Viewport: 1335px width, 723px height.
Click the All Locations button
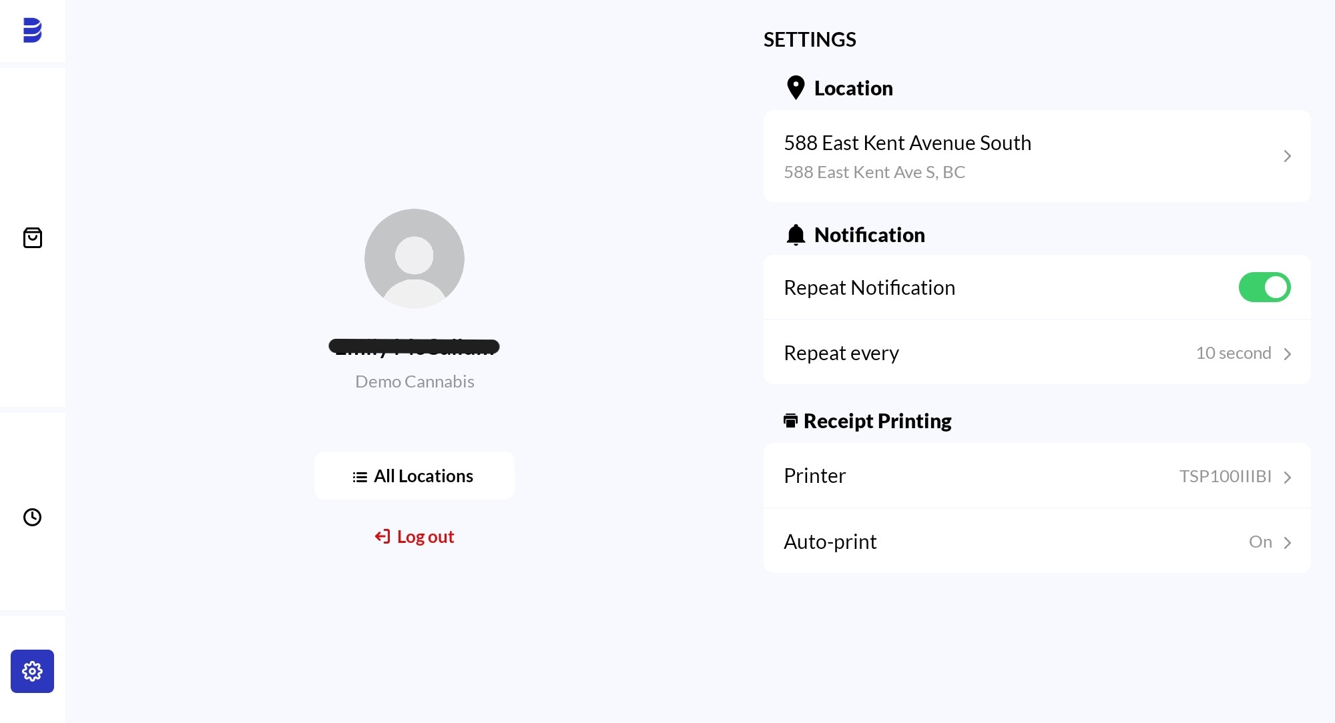(415, 476)
